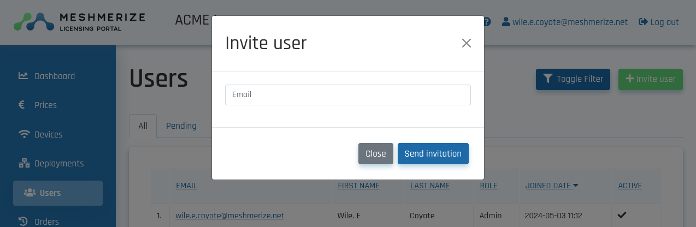Click the green Invite user button

coord(650,79)
